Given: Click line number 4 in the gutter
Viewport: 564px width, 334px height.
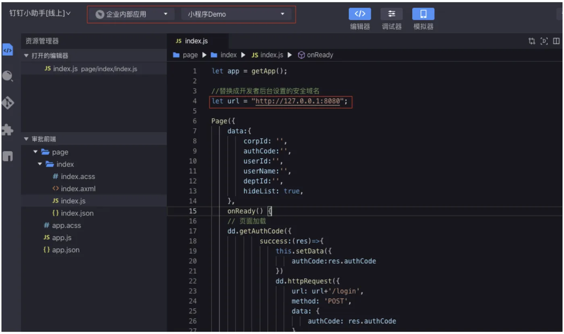Looking at the screenshot, I should 195,101.
